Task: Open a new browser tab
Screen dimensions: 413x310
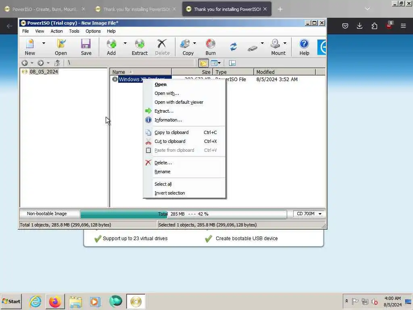Action: [x=280, y=9]
